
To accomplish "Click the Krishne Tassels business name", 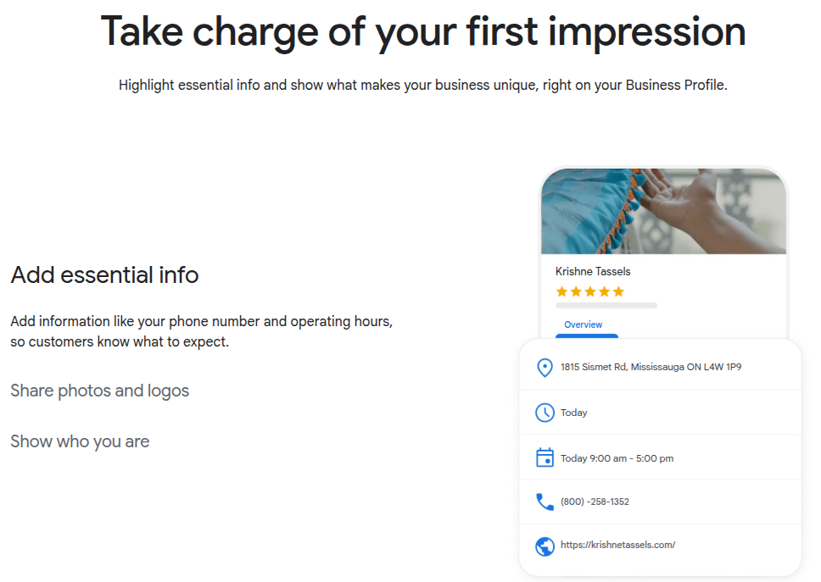I will pyautogui.click(x=593, y=271).
